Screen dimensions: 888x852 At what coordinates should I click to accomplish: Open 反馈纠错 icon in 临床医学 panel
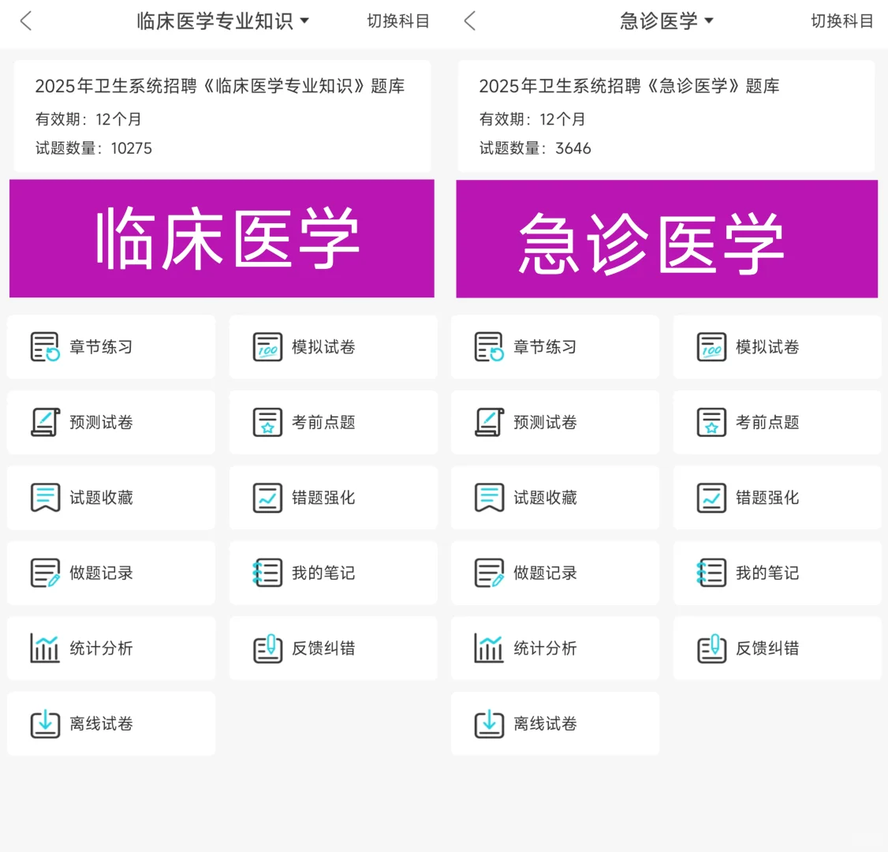267,648
